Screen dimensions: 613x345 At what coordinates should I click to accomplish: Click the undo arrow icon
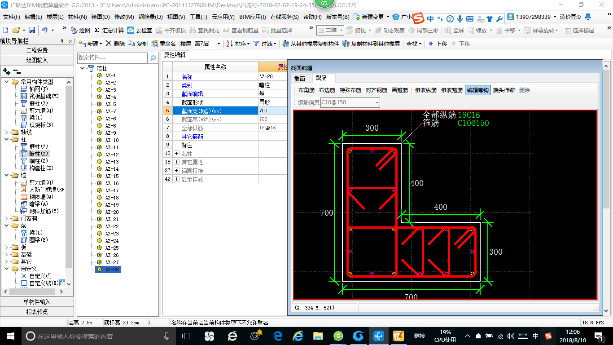pyautogui.click(x=44, y=30)
